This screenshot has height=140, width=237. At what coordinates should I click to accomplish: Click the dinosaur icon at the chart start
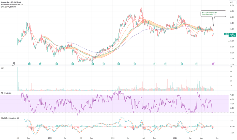tap(13, 64)
